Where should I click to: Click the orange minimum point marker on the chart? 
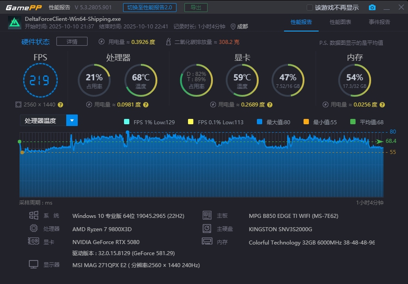point(22,153)
